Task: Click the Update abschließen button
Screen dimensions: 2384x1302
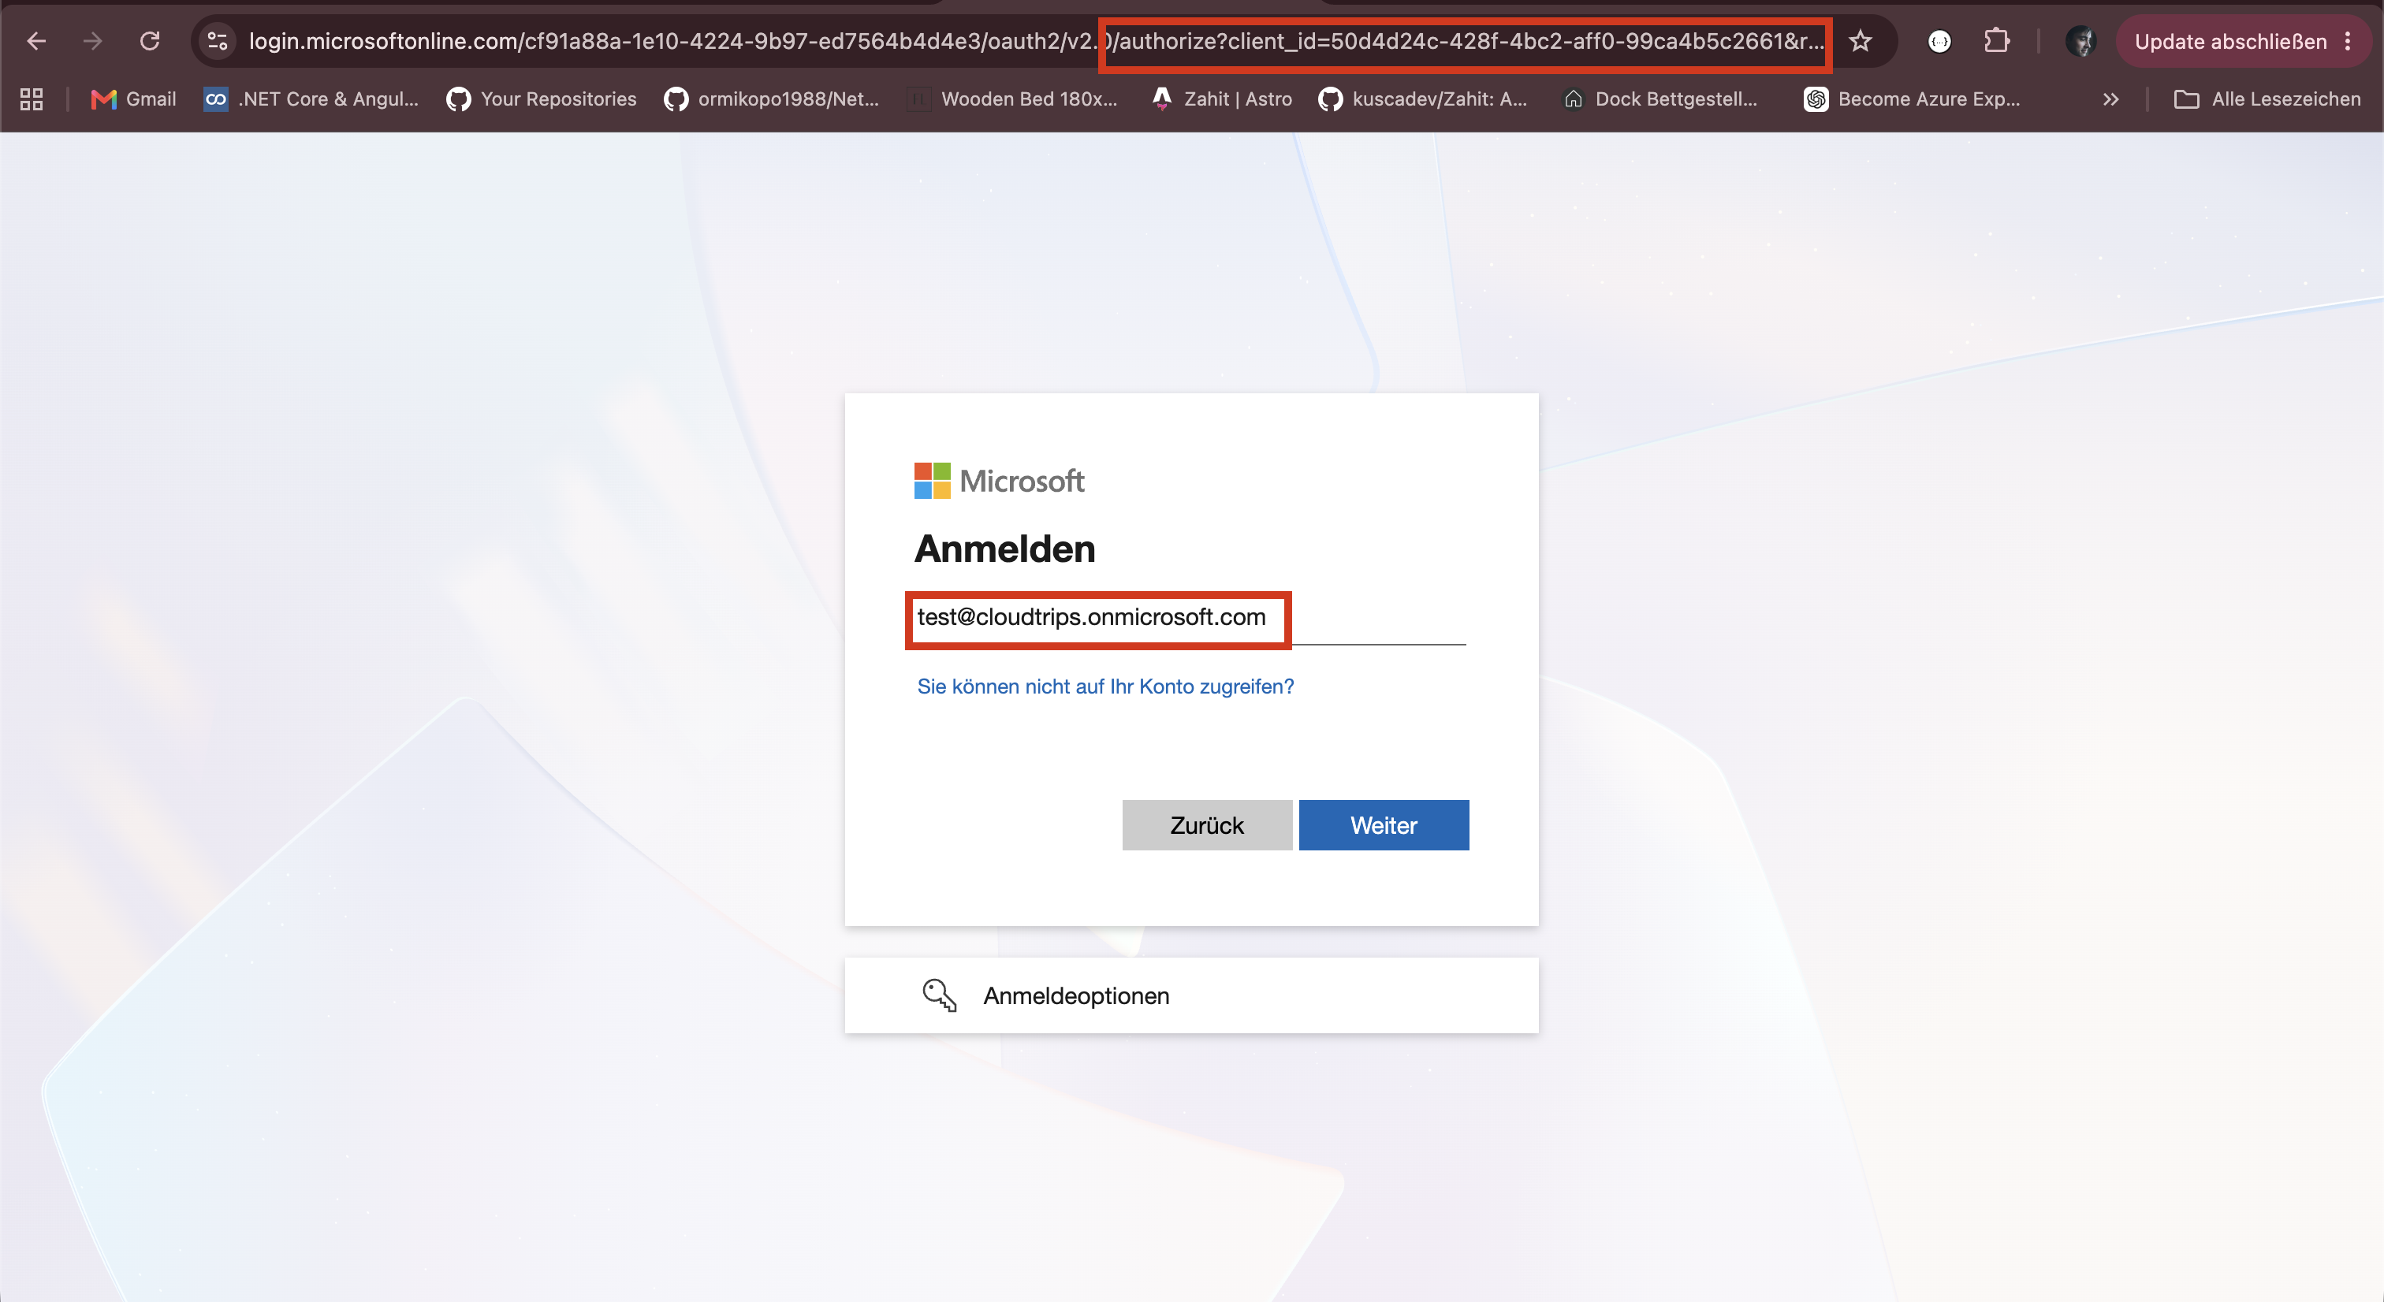Action: click(2230, 42)
